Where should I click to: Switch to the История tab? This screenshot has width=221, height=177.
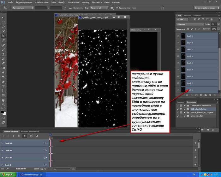(x=180, y=102)
